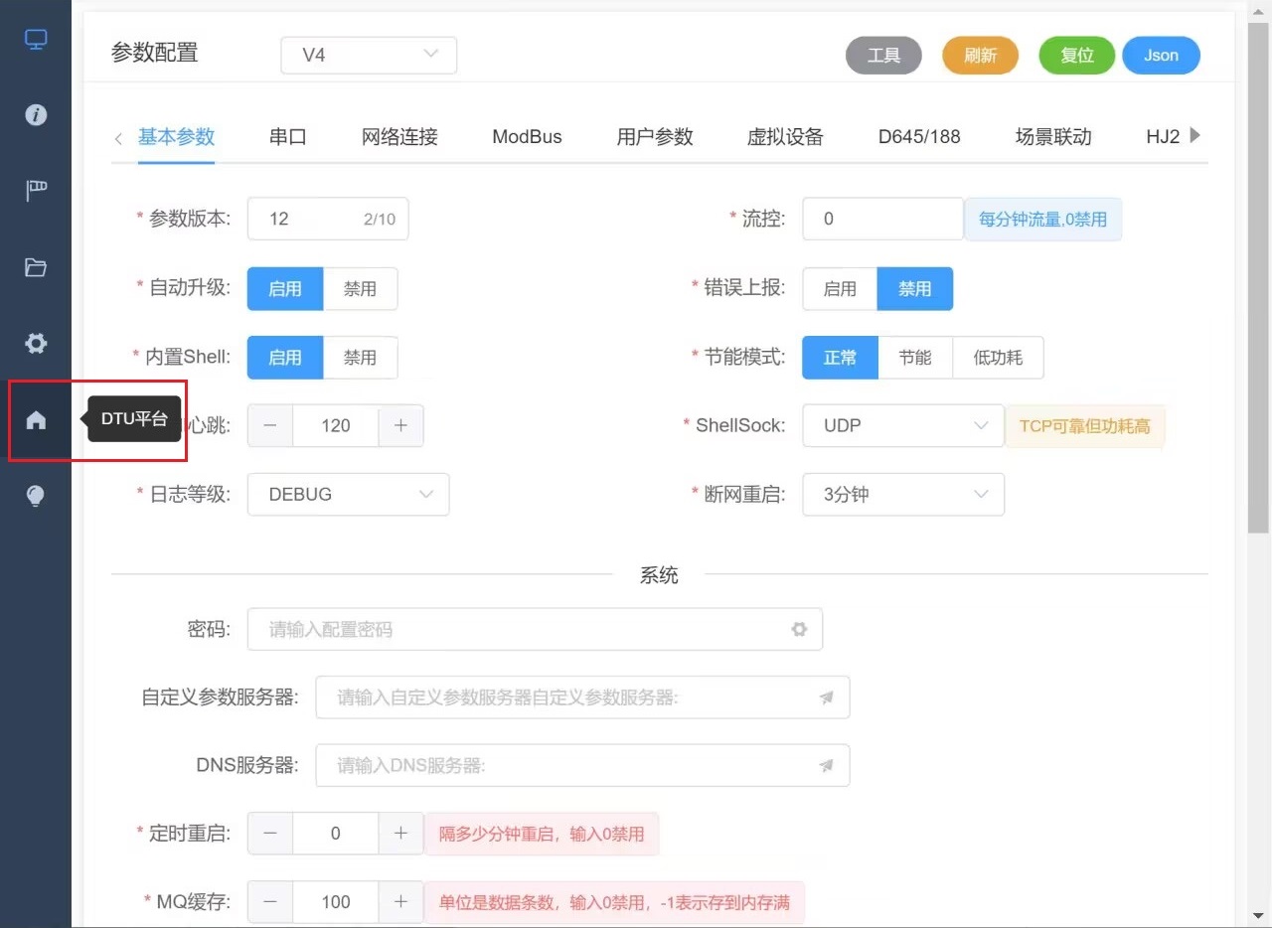Click the 流控 input field

pyautogui.click(x=882, y=219)
